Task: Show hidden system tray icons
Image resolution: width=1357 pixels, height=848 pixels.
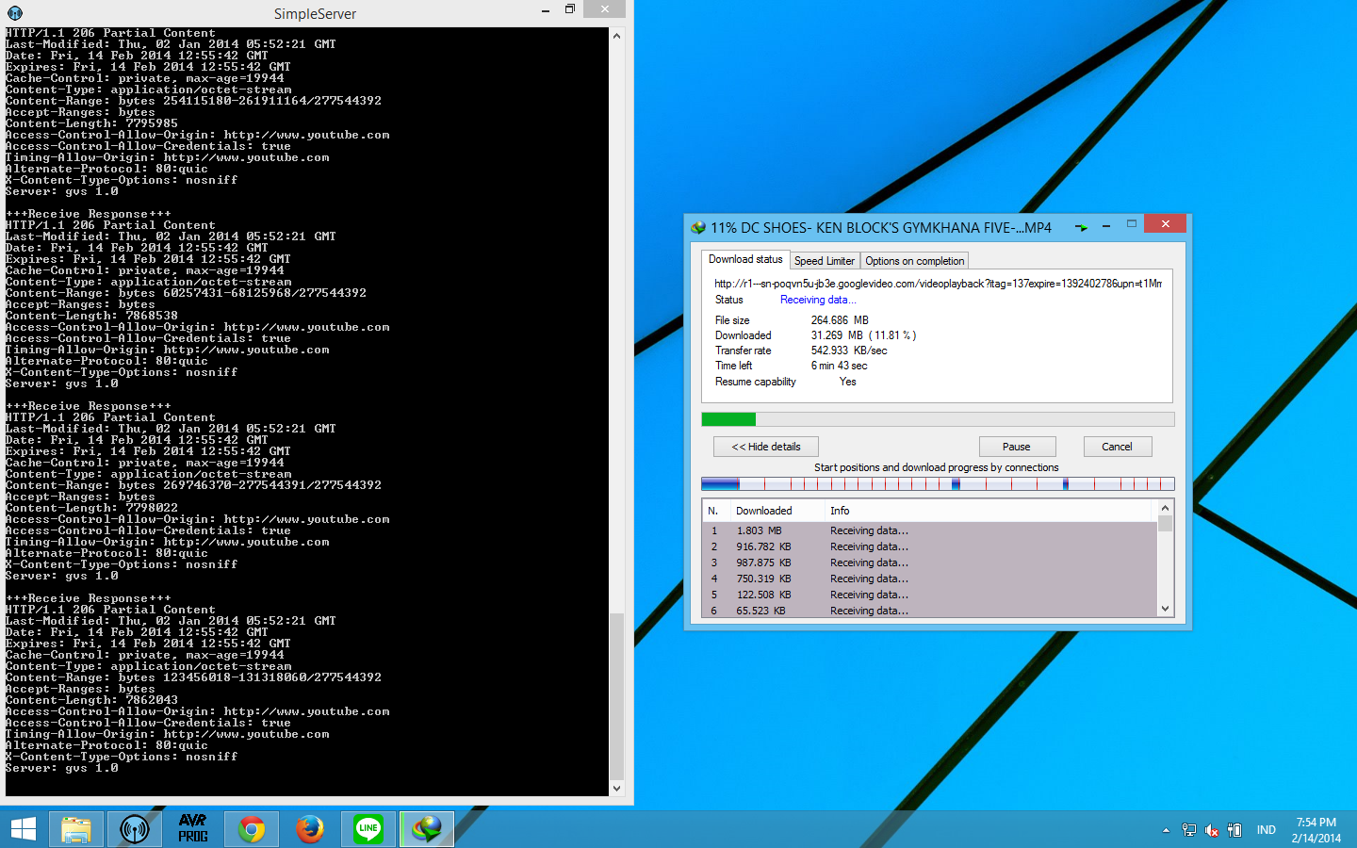Action: [1166, 830]
